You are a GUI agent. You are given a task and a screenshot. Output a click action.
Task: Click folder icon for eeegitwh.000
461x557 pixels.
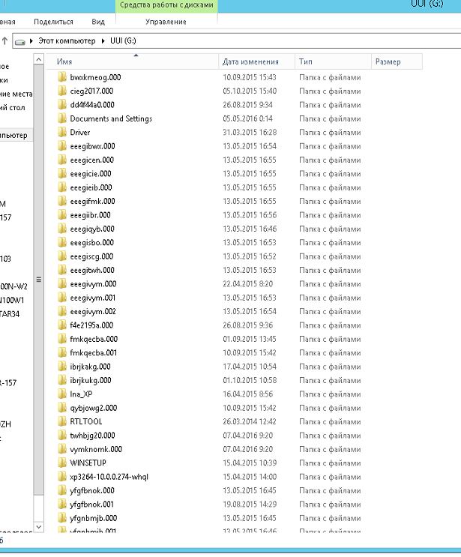click(62, 270)
